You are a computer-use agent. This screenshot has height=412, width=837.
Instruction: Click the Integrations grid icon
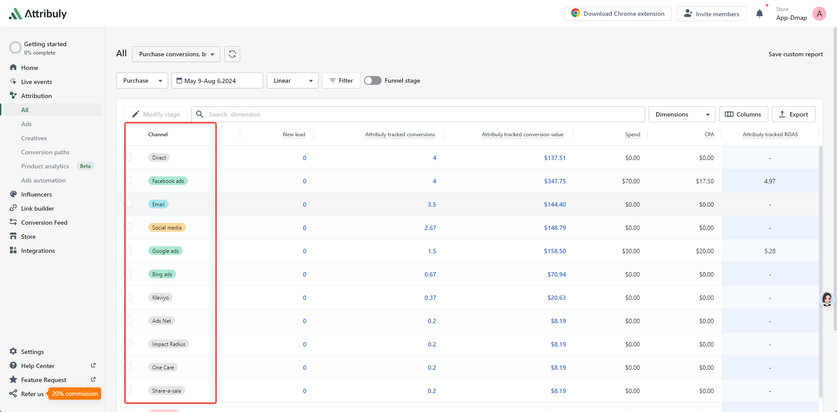(13, 250)
